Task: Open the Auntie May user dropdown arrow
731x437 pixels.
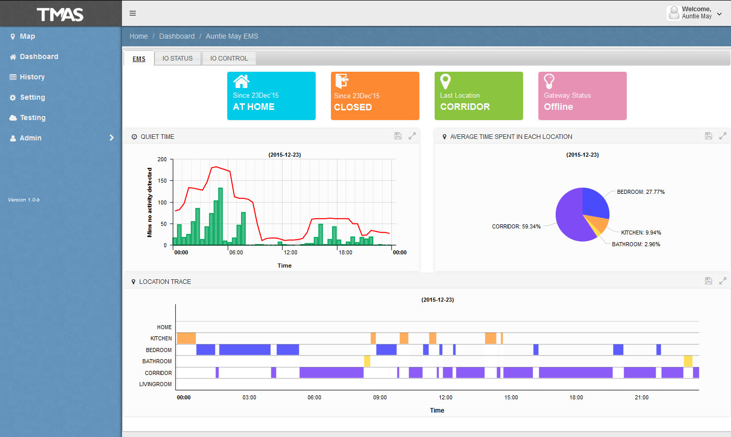Action: click(719, 14)
